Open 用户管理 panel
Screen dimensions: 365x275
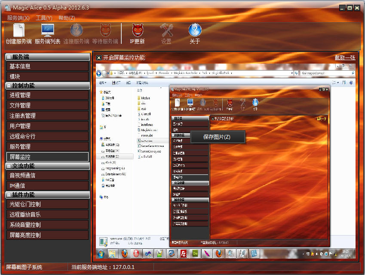pyautogui.click(x=47, y=126)
